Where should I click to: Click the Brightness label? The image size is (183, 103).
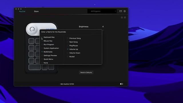83,27
